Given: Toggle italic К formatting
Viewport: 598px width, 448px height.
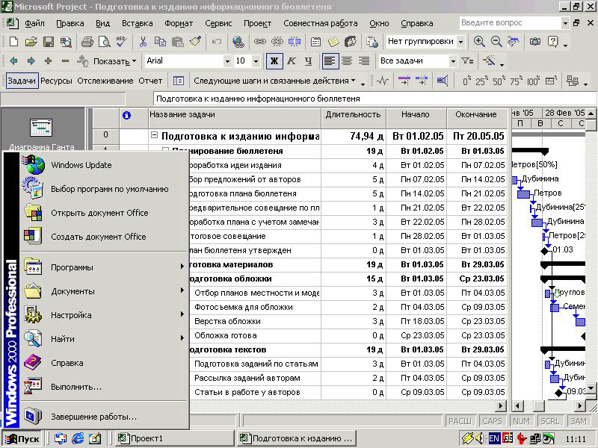Looking at the screenshot, I should pos(292,61).
